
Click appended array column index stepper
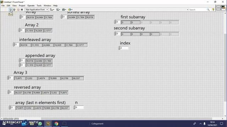(x=20, y=65)
